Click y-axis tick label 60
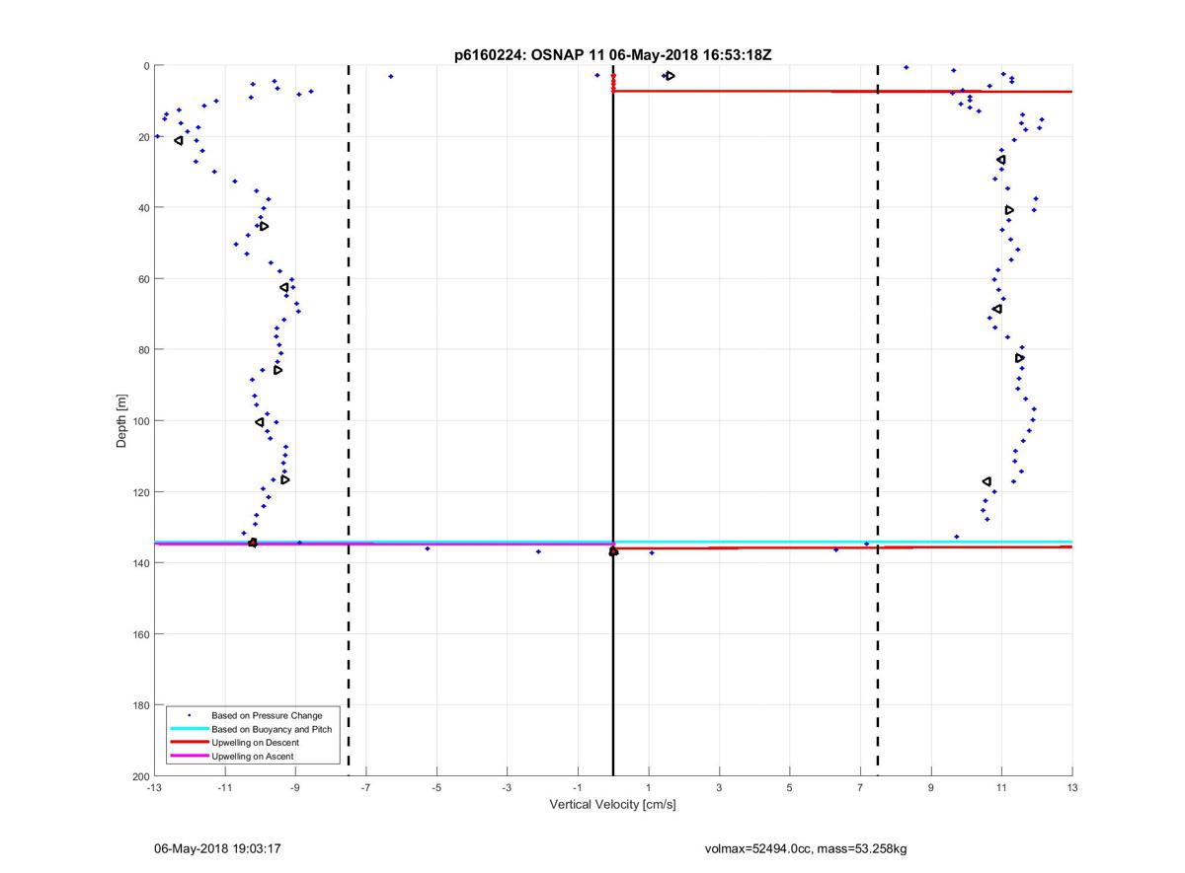The width and height of the screenshot is (1185, 873). [x=143, y=279]
